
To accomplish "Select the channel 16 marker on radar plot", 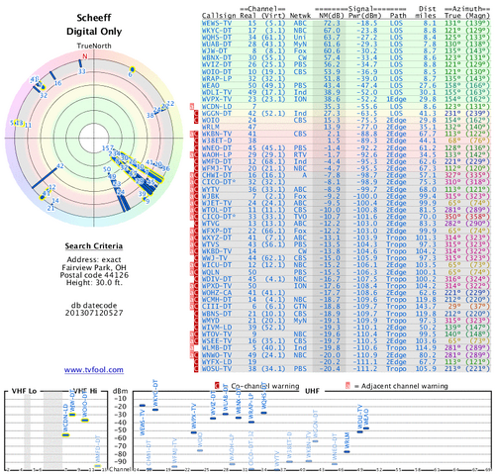I will click(x=52, y=75).
